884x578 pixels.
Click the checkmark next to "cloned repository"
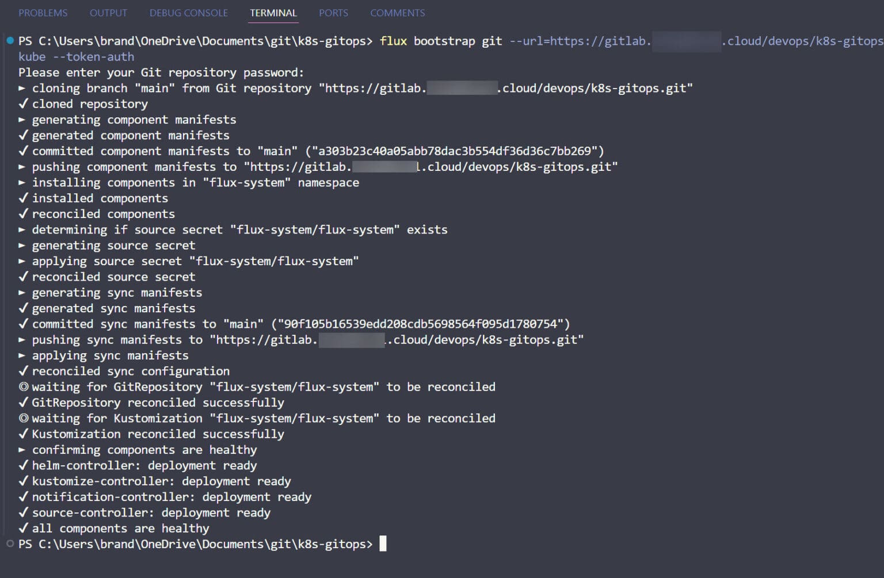23,104
